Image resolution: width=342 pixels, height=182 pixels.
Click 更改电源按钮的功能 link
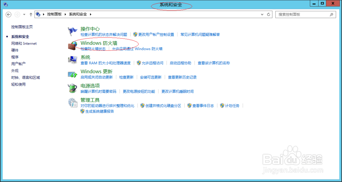coord(139,91)
